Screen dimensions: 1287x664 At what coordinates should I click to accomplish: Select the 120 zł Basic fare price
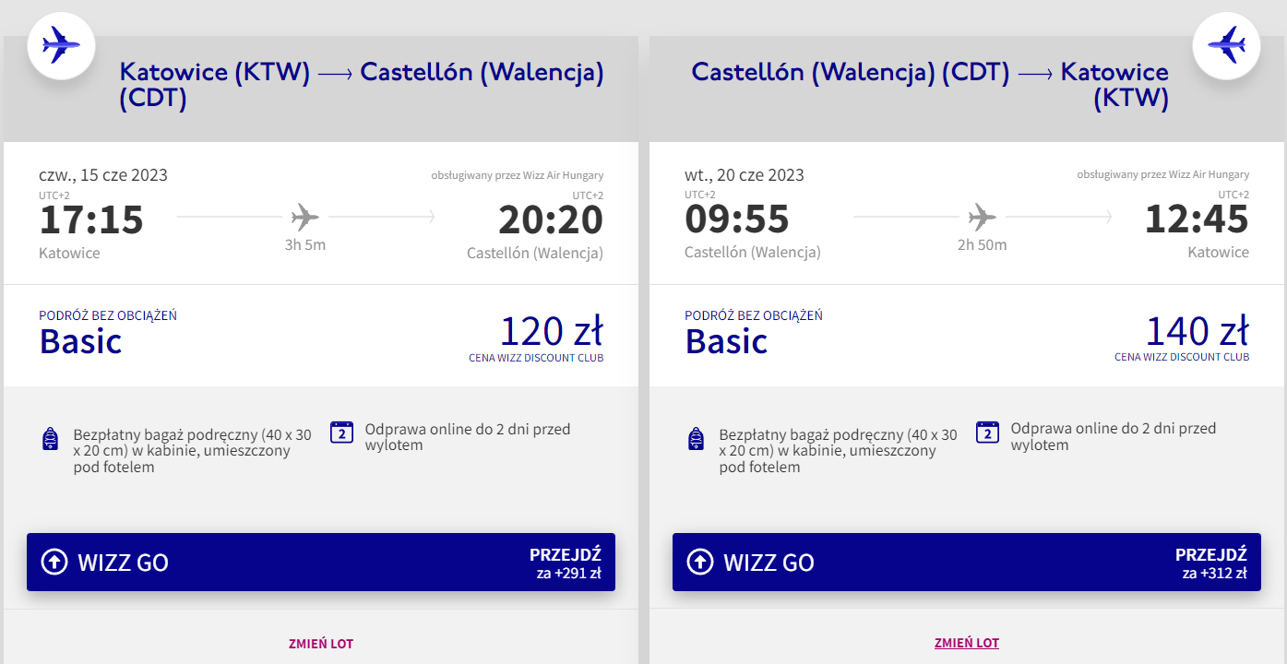[551, 332]
